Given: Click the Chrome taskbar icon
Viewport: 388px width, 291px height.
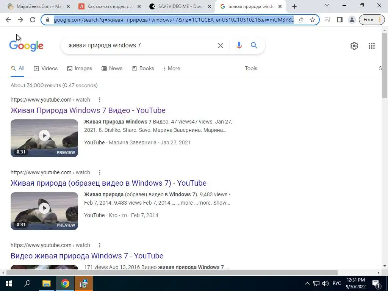Looking at the screenshot, I should point(65,283).
